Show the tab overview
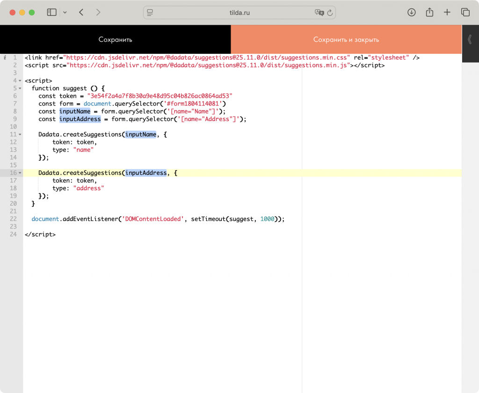The width and height of the screenshot is (479, 393). (x=465, y=13)
